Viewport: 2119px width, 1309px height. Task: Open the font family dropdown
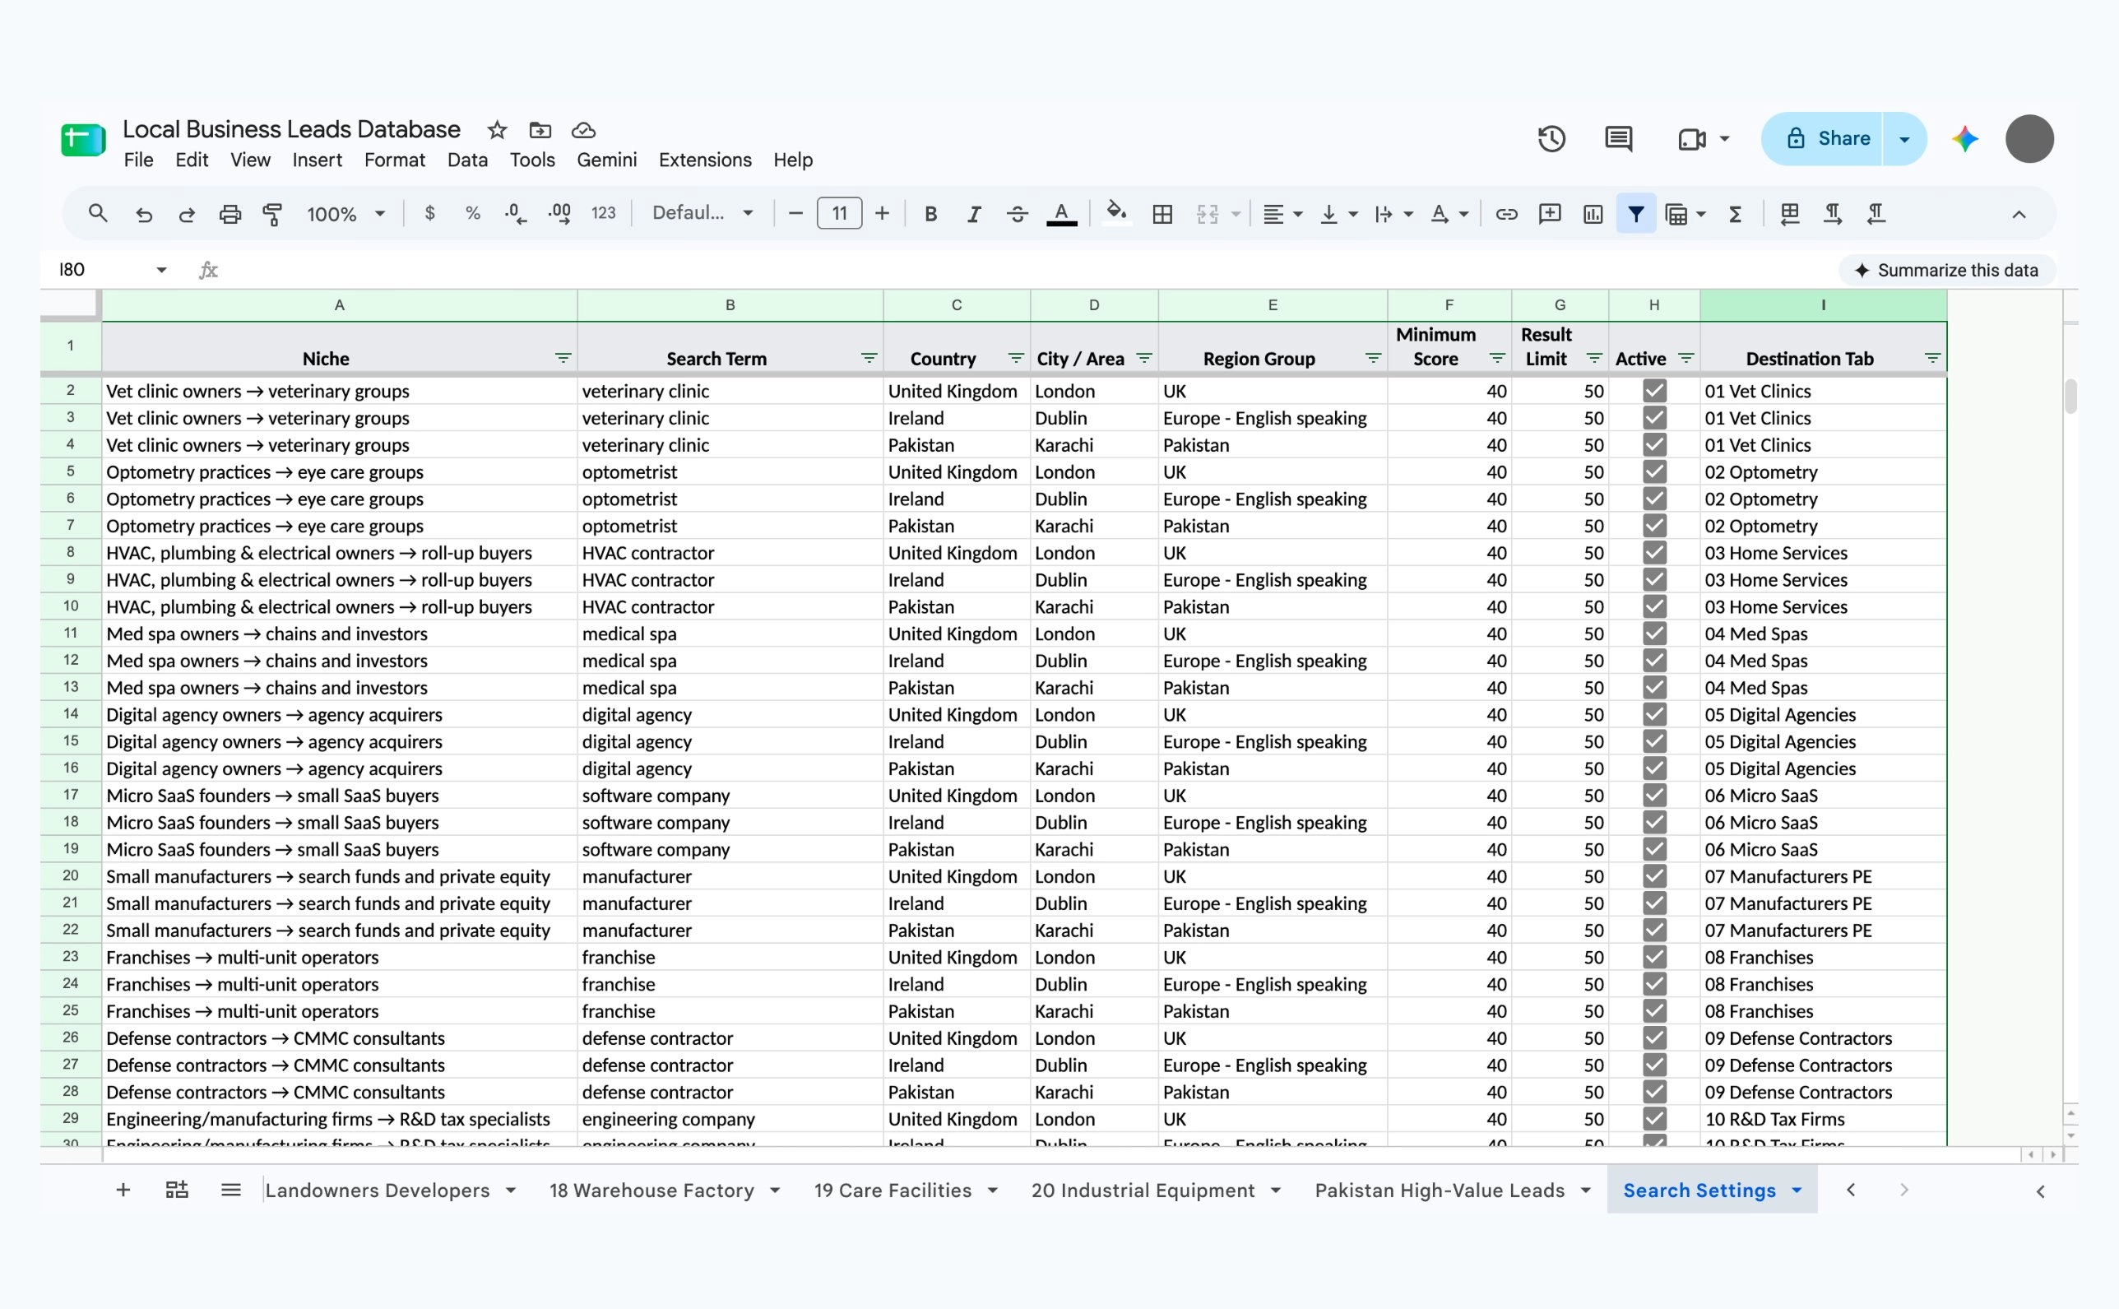702,214
